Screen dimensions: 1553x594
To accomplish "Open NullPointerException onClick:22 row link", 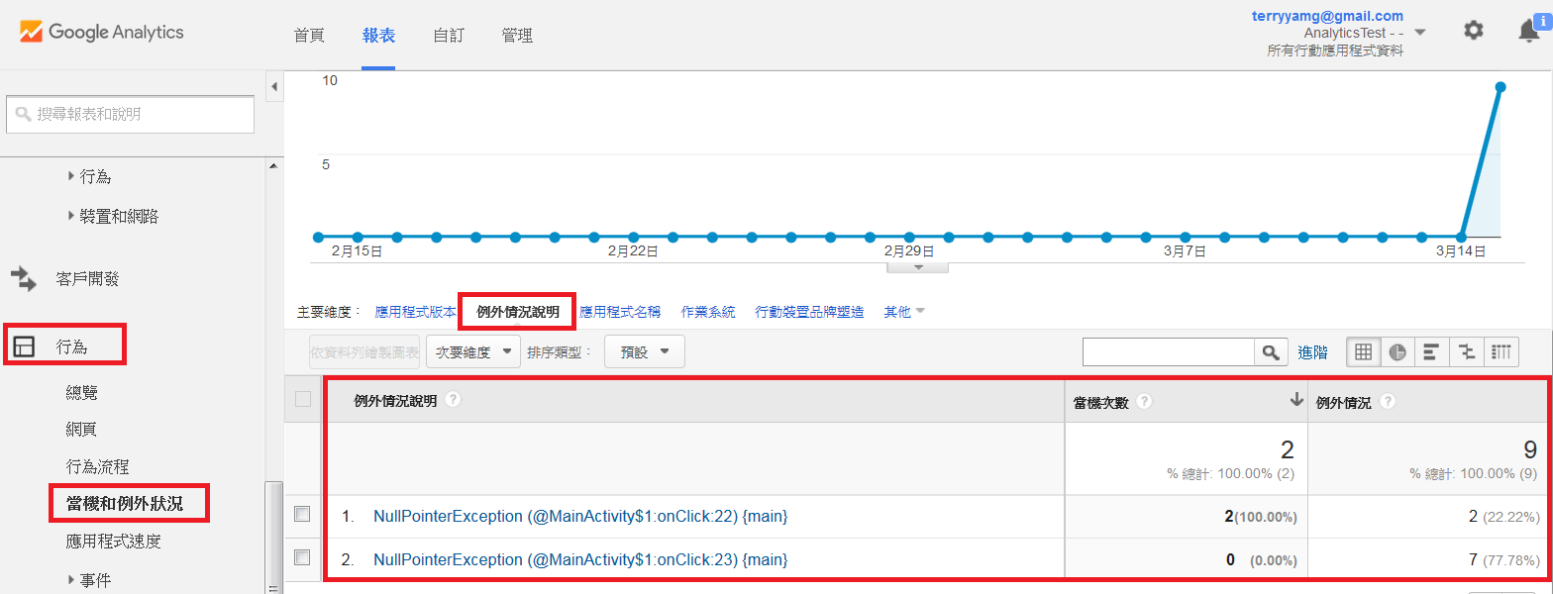I will click(x=580, y=516).
